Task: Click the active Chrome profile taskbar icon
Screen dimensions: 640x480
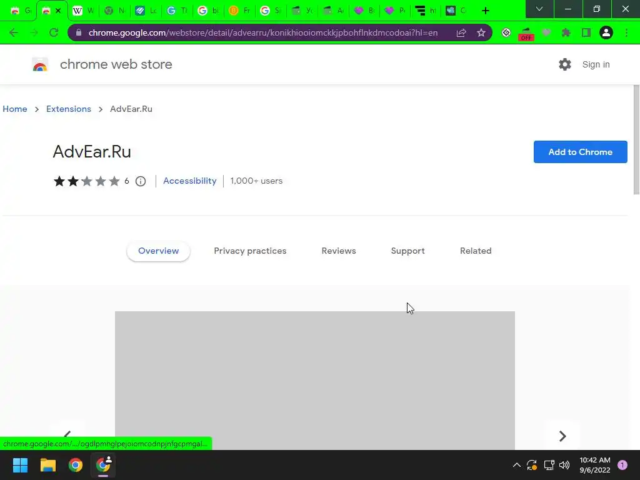Action: 103,465
